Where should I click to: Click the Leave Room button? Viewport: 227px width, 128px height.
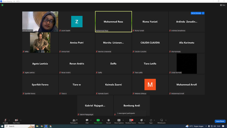coord(220,121)
